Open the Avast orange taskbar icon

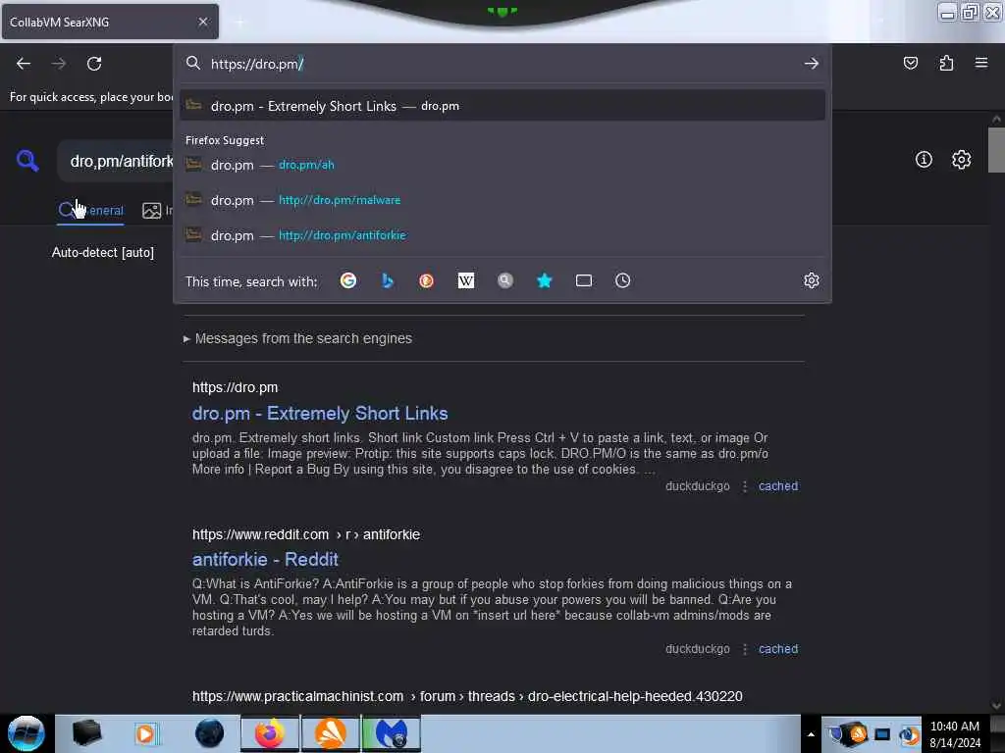[x=330, y=733]
